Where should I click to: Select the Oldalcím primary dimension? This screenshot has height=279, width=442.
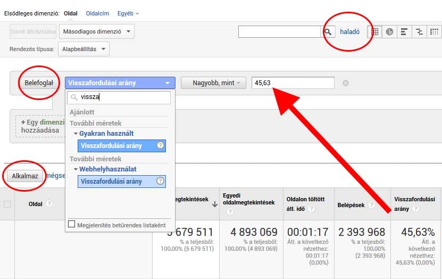coord(97,13)
